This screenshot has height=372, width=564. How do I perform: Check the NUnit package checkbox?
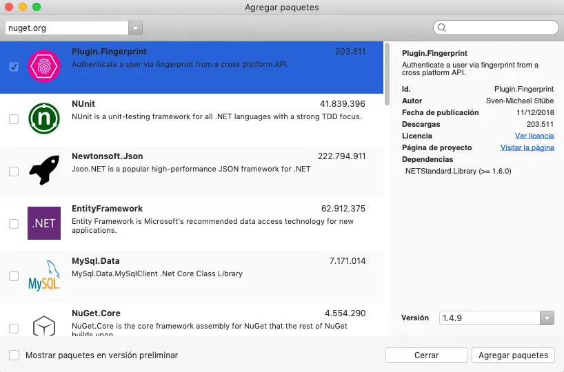click(14, 119)
